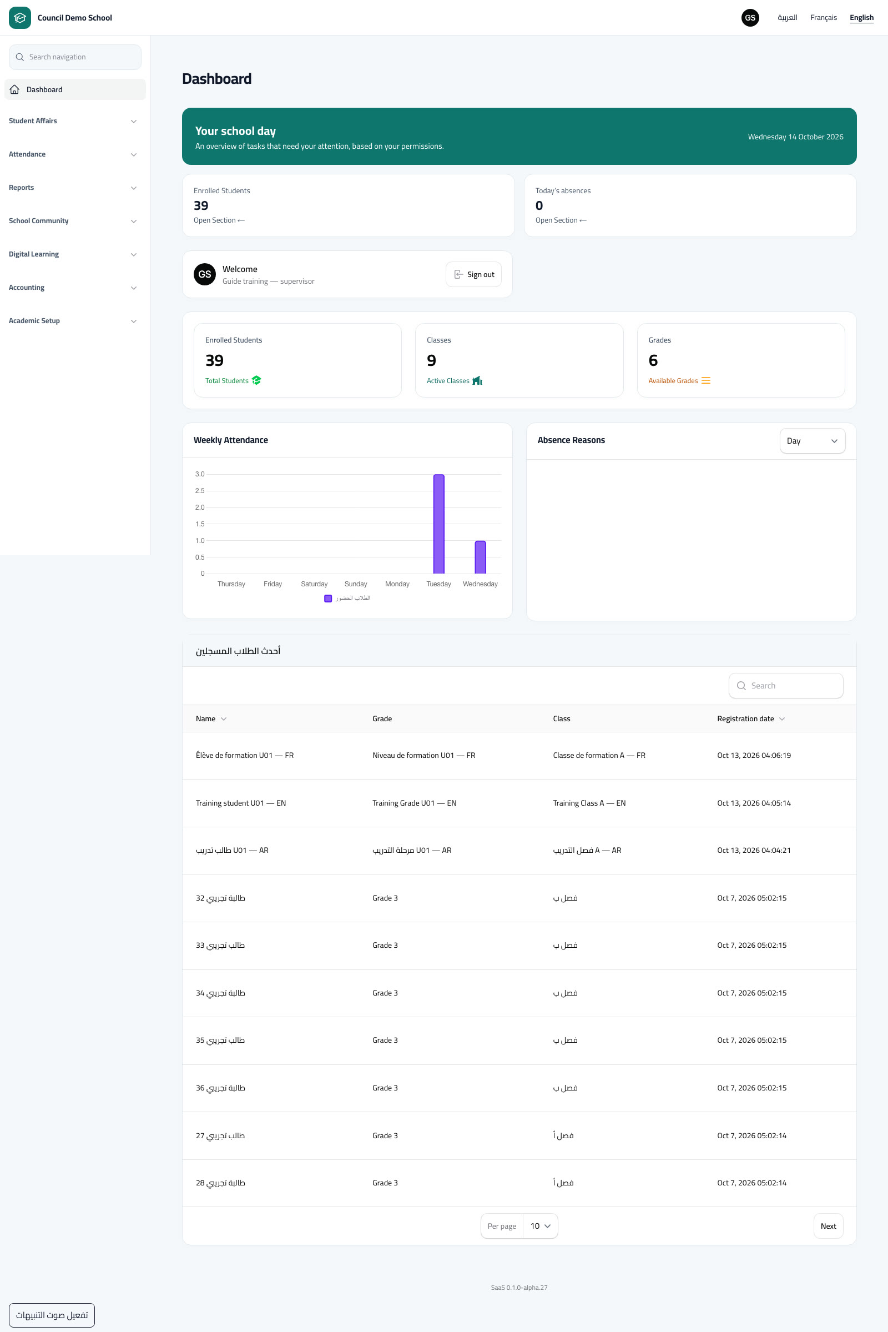This screenshot has width=888, height=1332.
Task: Click the Wednesday attendance bar
Action: [480, 557]
